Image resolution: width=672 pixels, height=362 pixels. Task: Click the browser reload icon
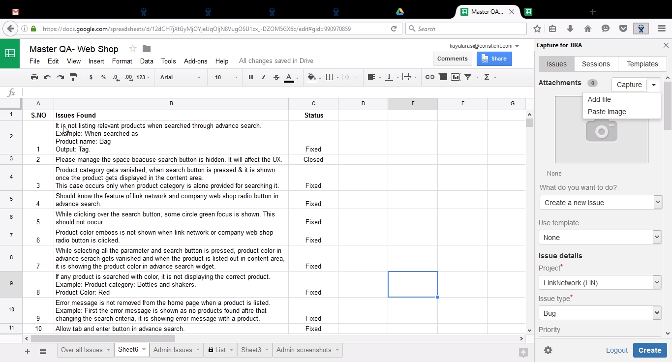click(394, 29)
